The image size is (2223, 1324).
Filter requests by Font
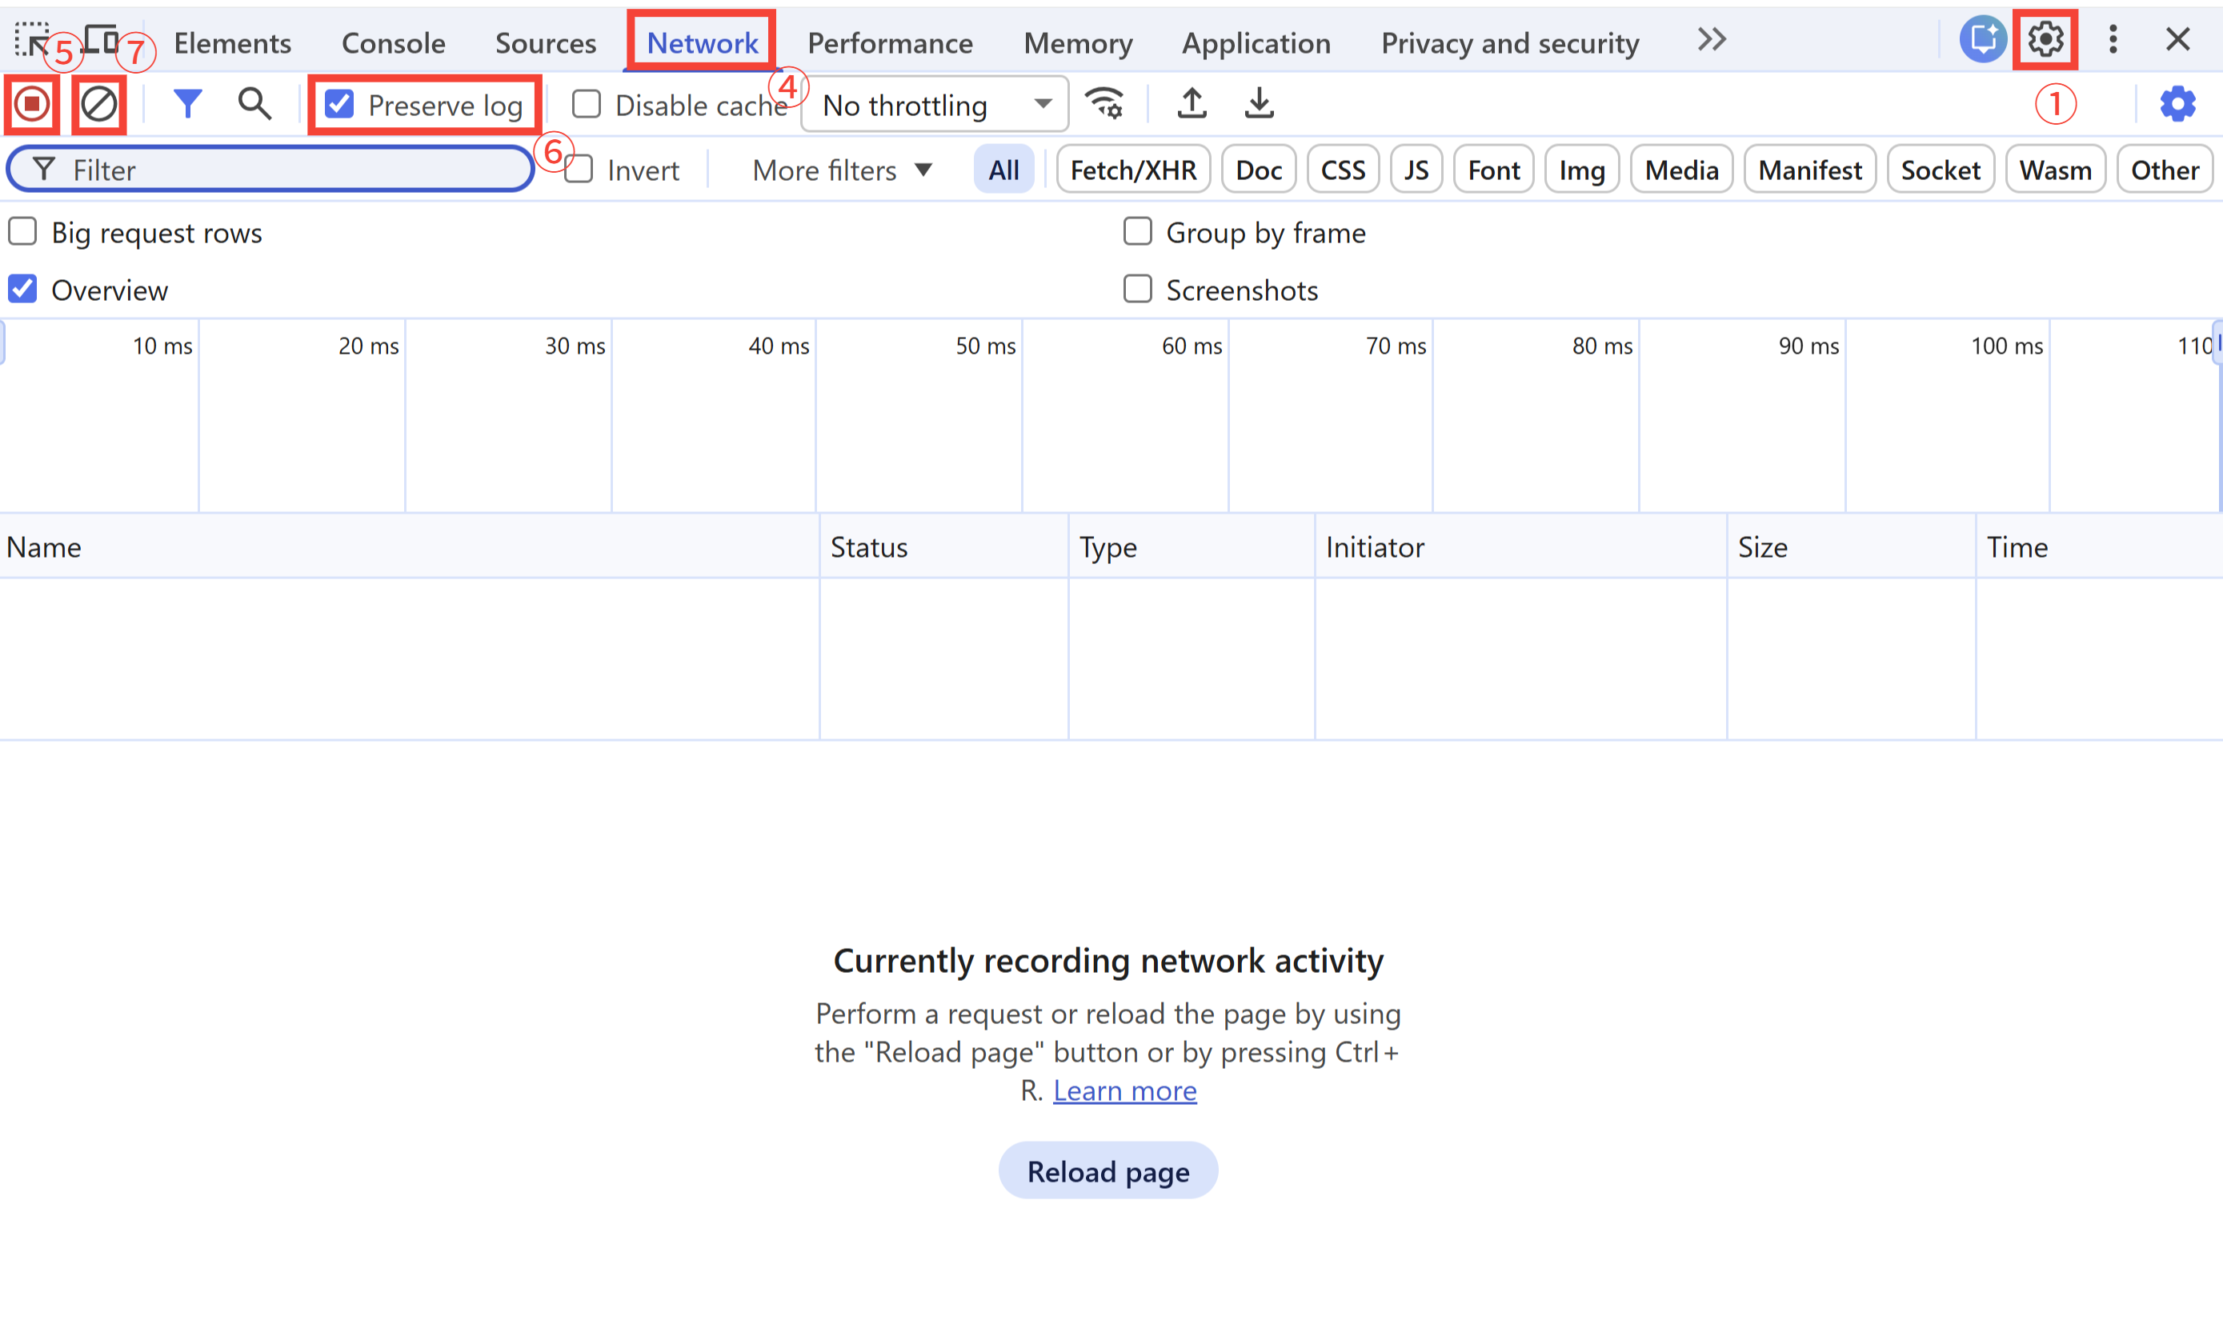1493,170
